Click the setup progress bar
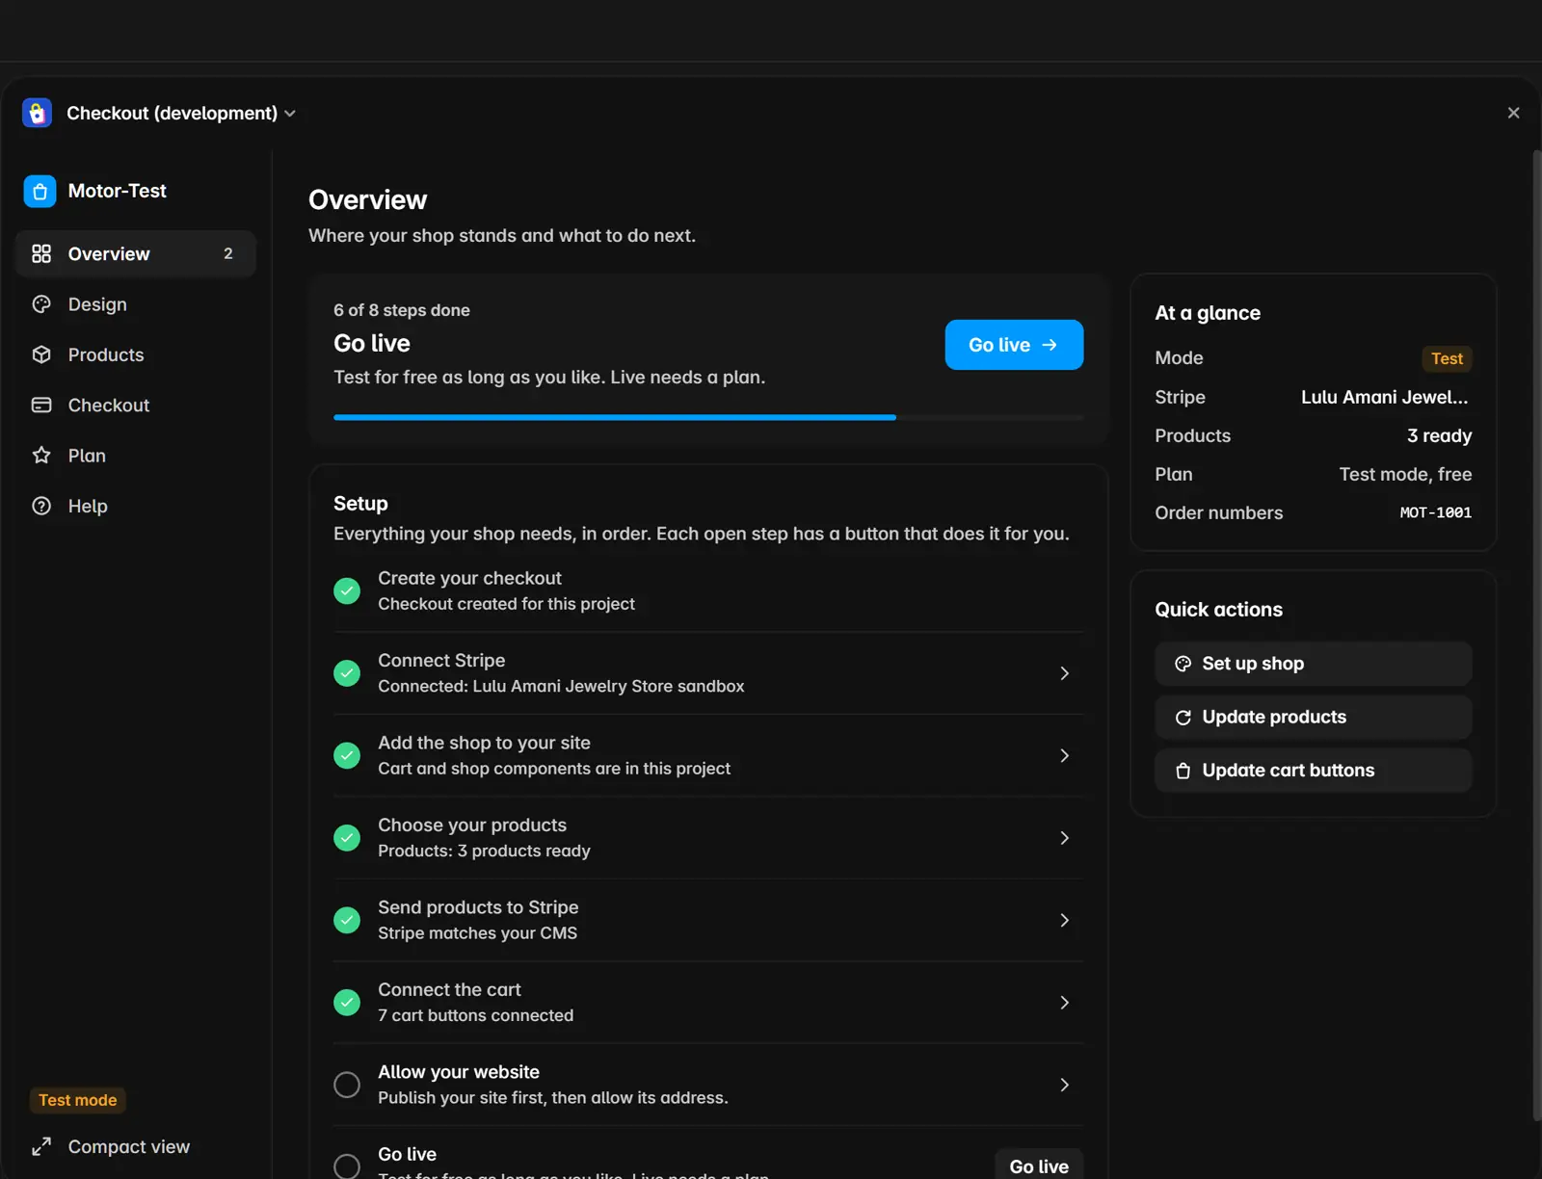This screenshot has width=1542, height=1179. (708, 417)
